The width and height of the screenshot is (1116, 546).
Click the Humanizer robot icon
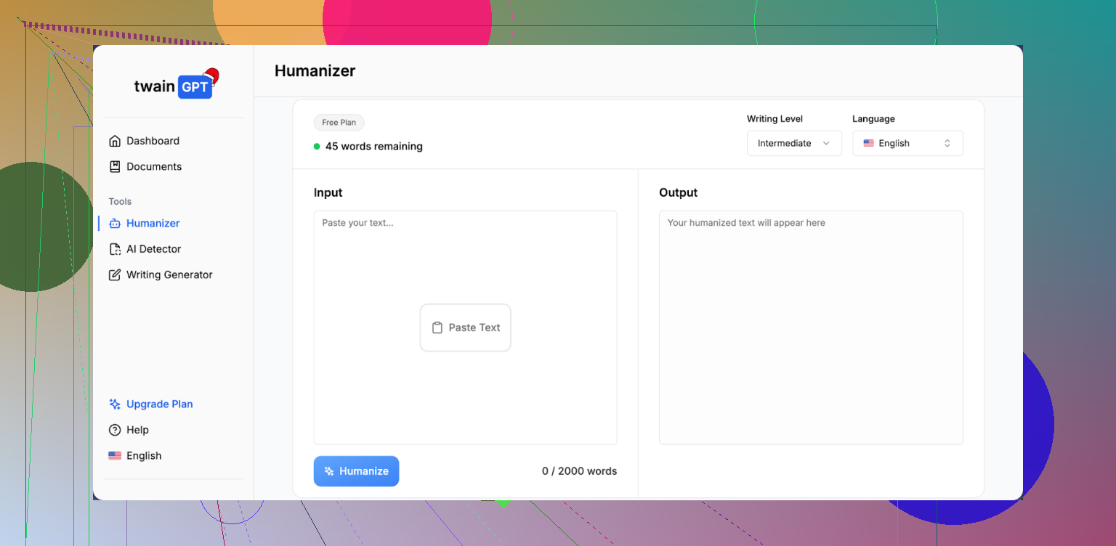pos(115,224)
